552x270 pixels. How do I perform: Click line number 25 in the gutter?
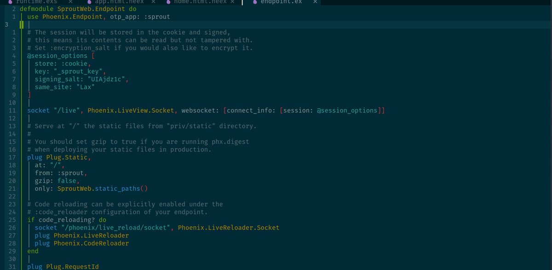pos(12,219)
